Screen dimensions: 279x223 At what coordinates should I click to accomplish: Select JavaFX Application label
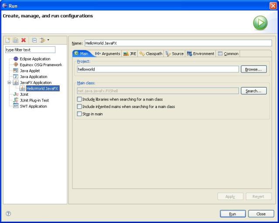click(x=36, y=82)
